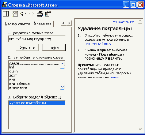Screen dimensions: 145x135
Task: Close the Справка Microsoft Access window
Action: [140, 5]
